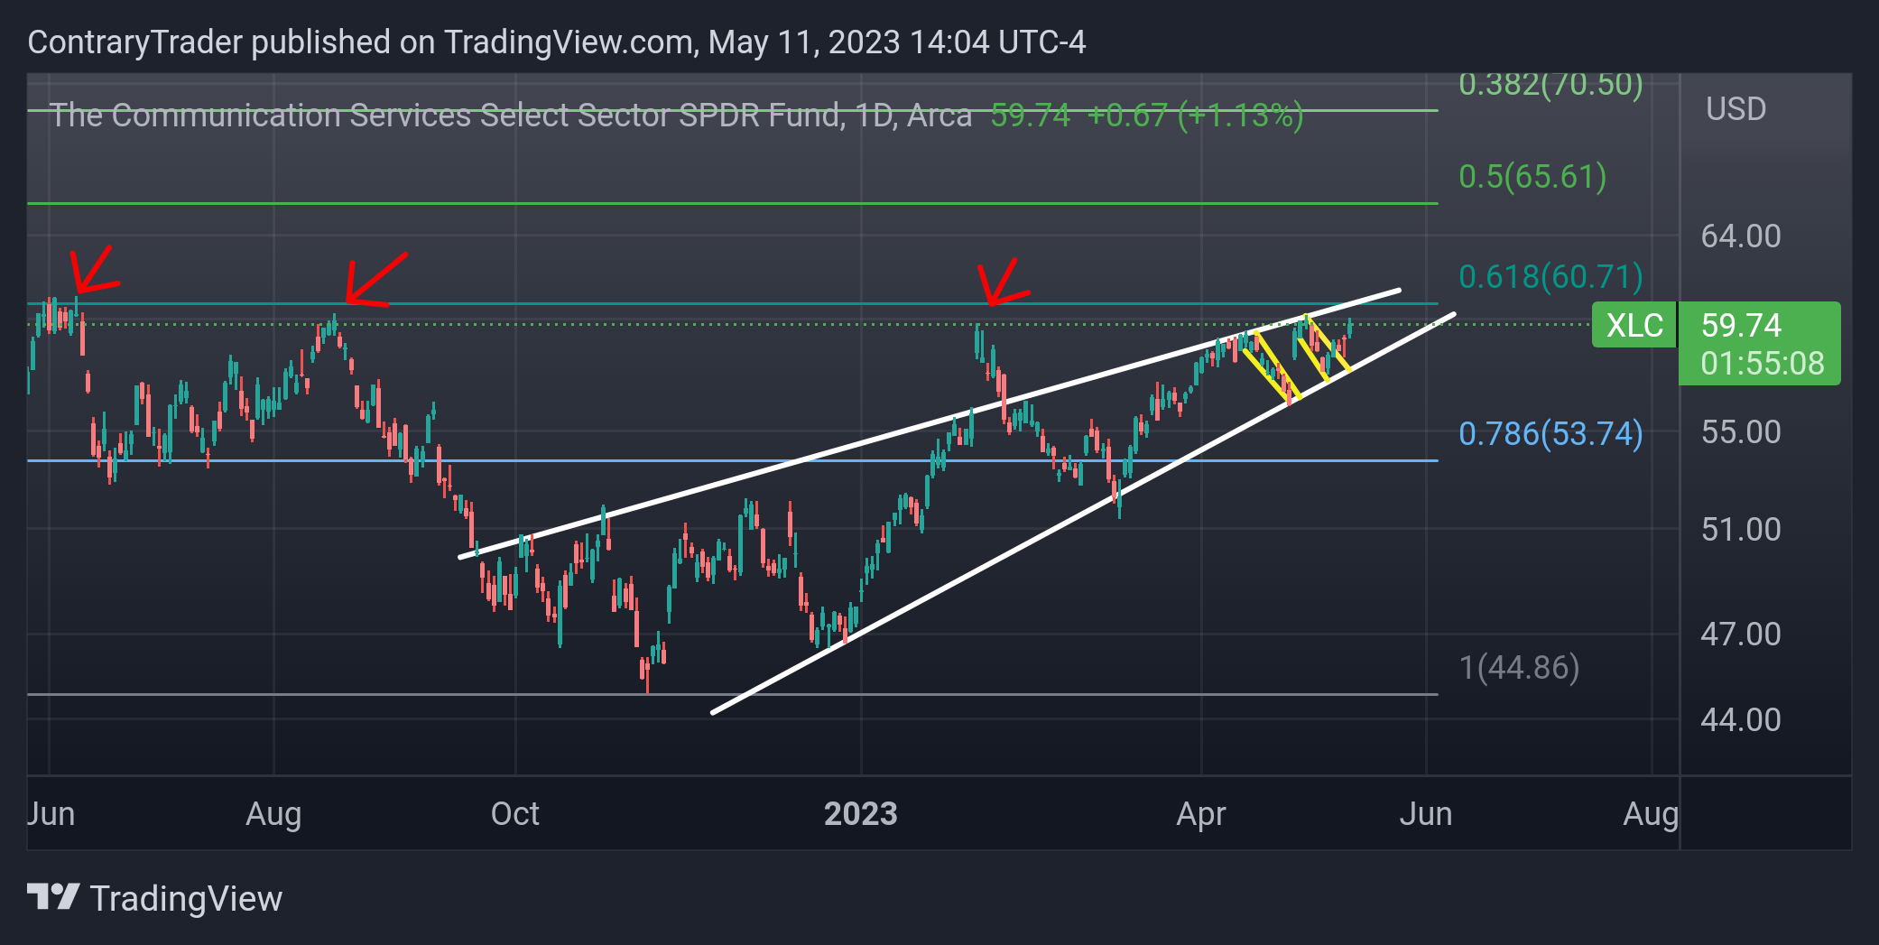
Task: Click the 0.382(70.50) Fibonacci level label
Action: [x=1550, y=84]
